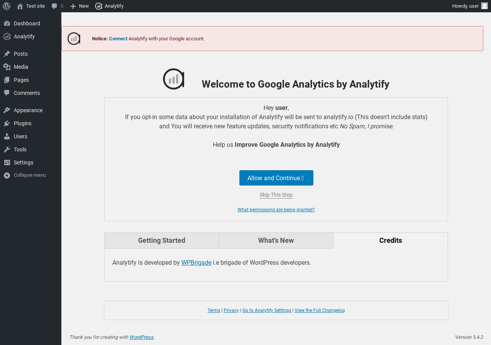
Task: Follow the Connect link in the notice
Action: (x=118, y=39)
